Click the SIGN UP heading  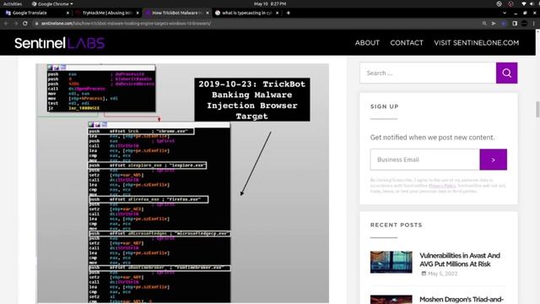(x=385, y=106)
